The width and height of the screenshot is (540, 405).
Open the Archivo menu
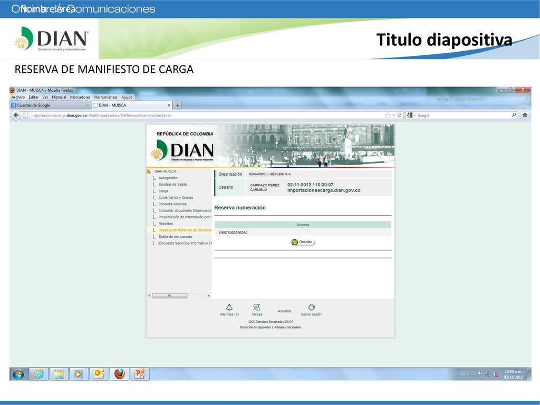(18, 97)
